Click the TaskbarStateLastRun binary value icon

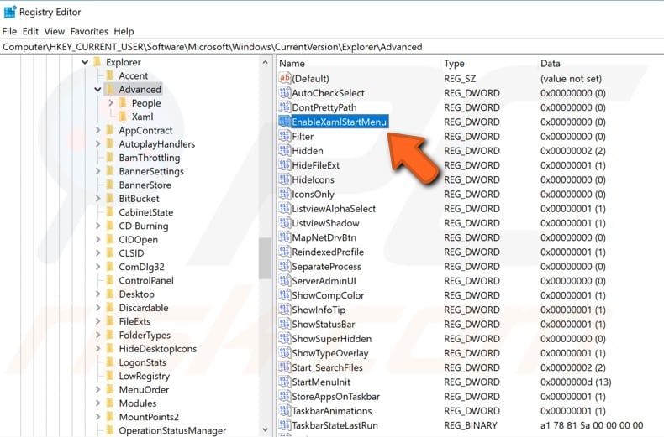click(285, 425)
